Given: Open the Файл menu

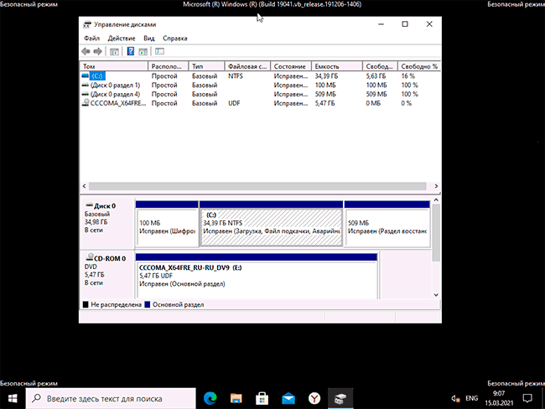Looking at the screenshot, I should tap(91, 39).
